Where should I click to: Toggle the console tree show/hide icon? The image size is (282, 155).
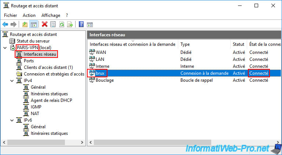click(x=33, y=25)
